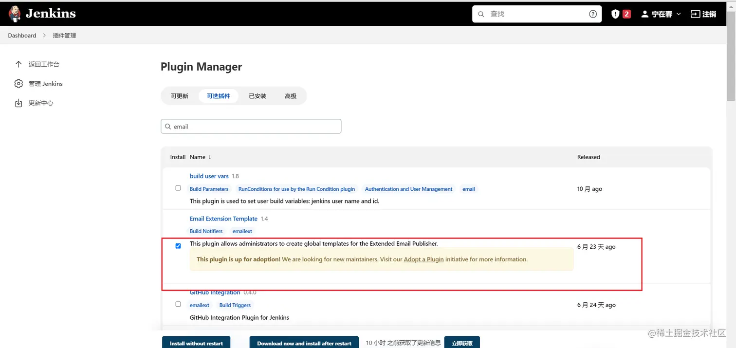Click the 返回工作台 sidebar link text
Screen dimensions: 736x348
44,64
